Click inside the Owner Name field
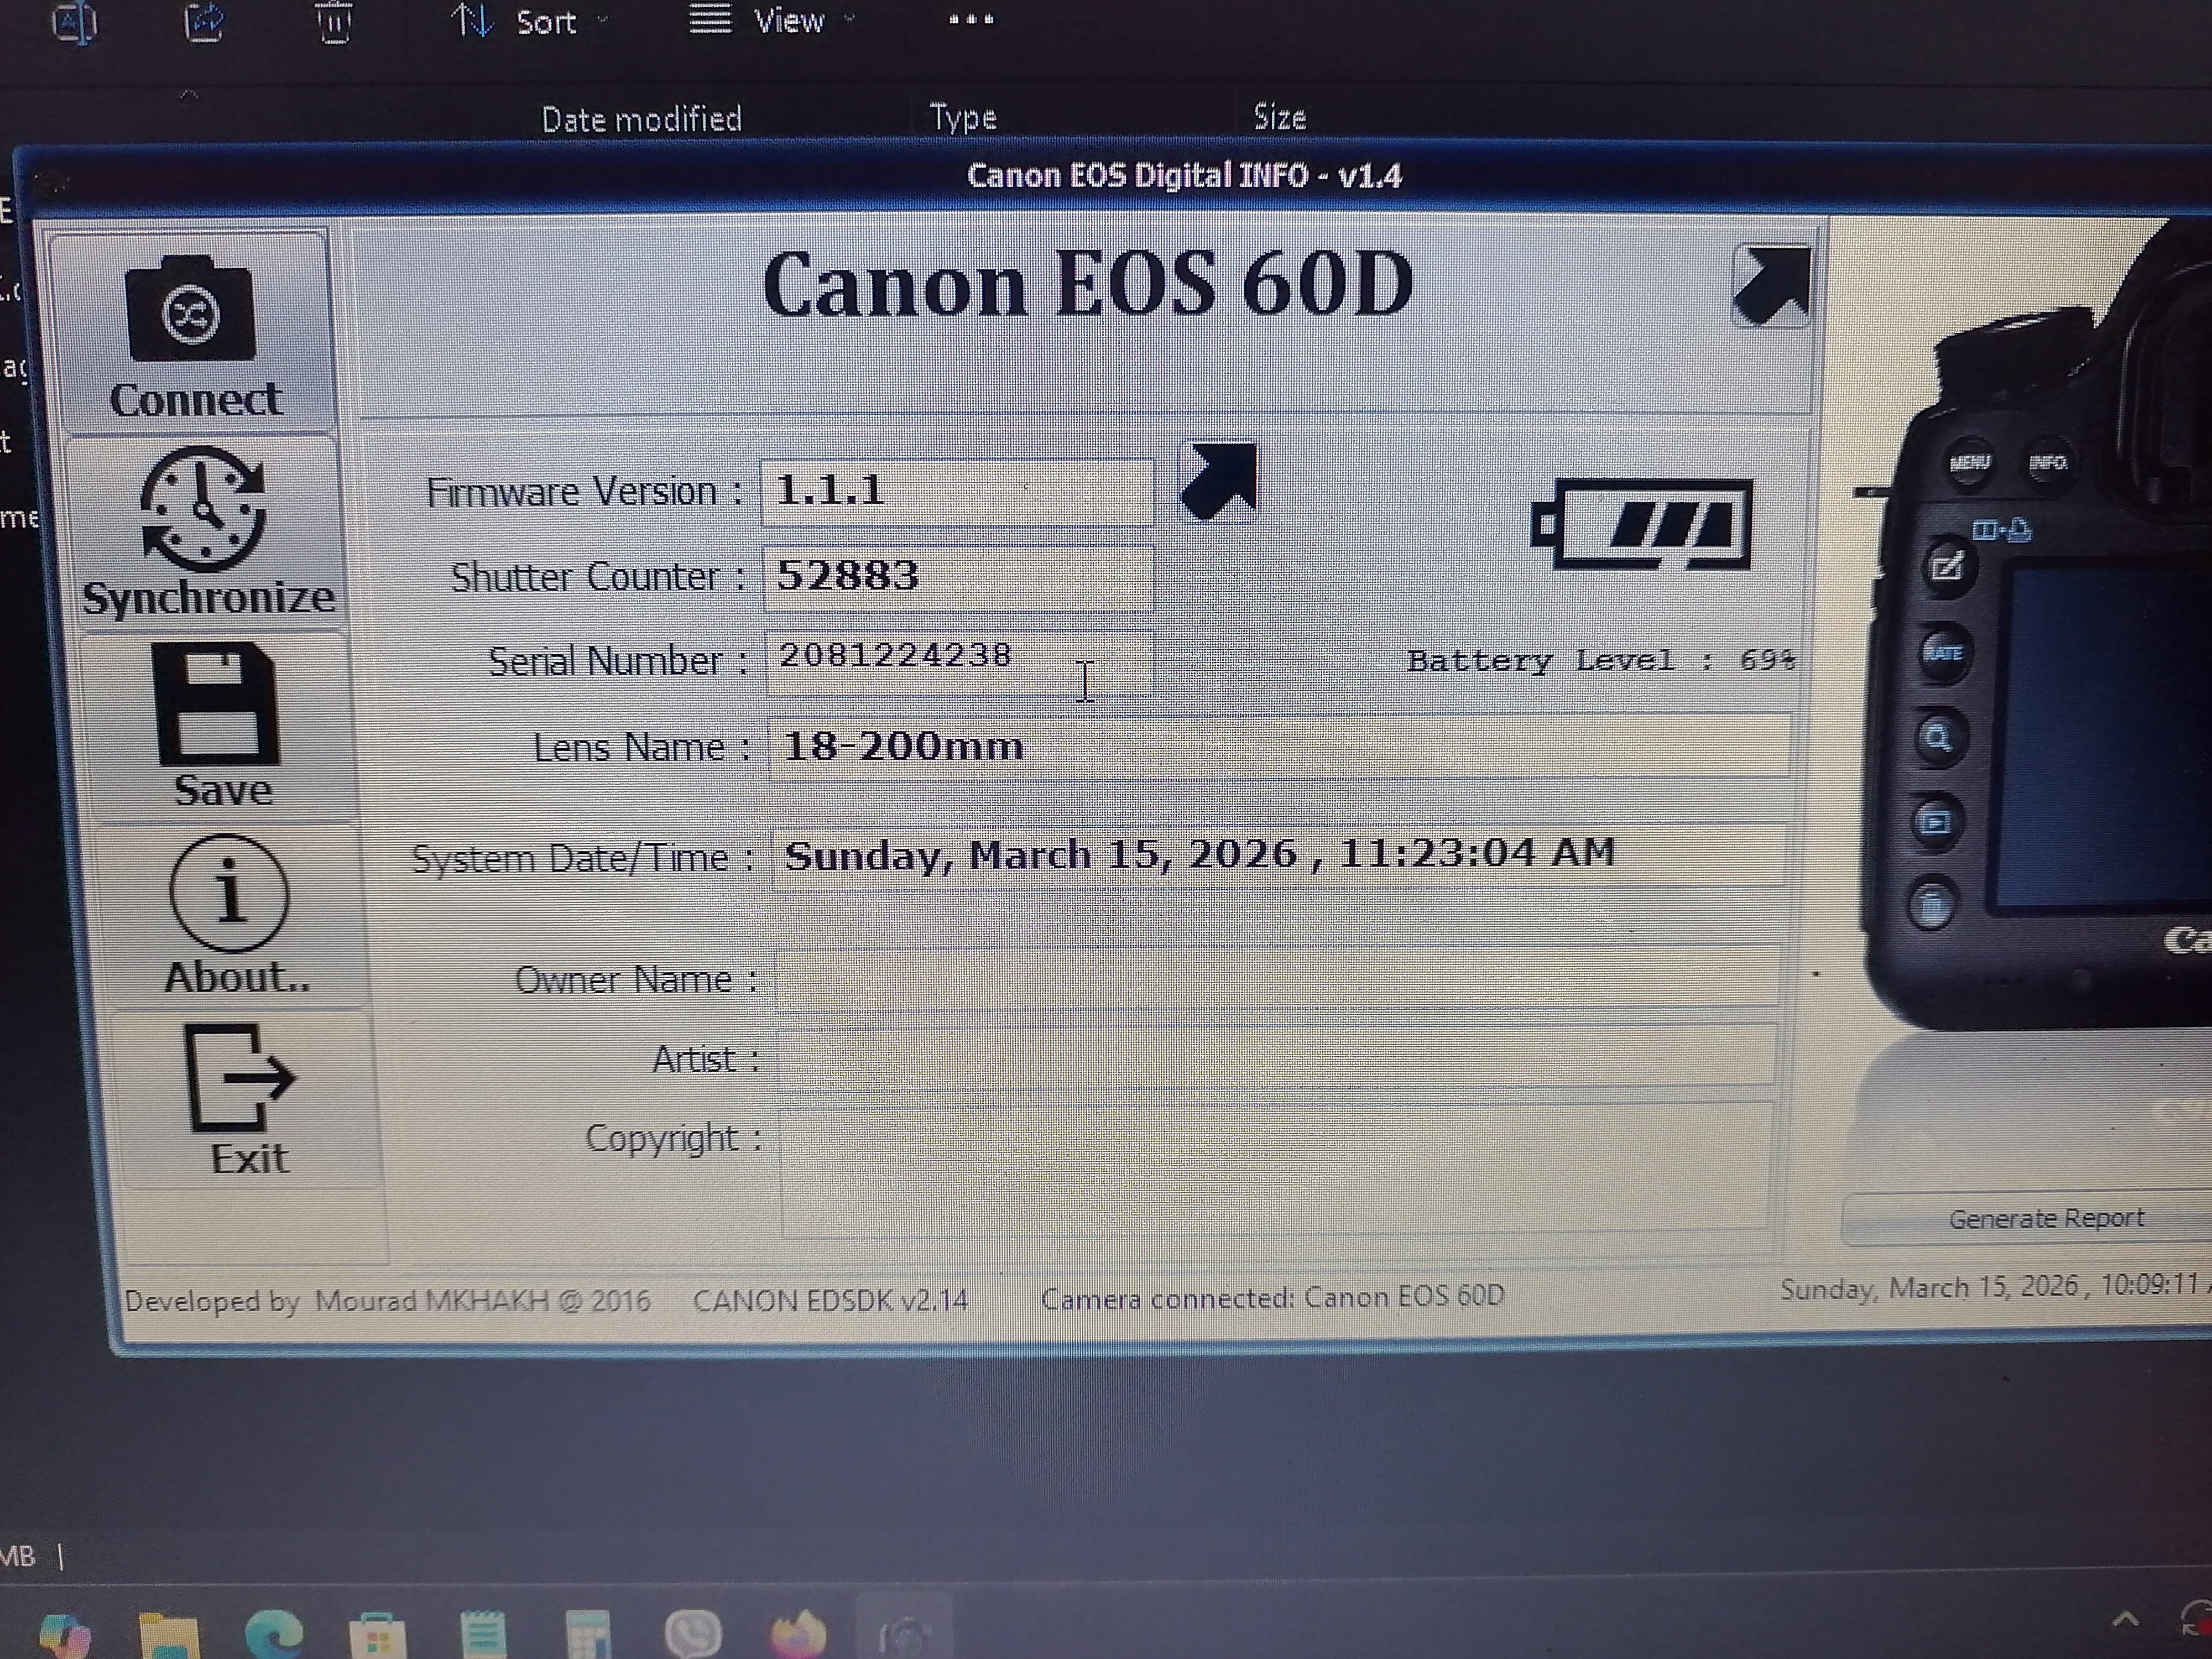This screenshot has width=2212, height=1659. (1275, 978)
